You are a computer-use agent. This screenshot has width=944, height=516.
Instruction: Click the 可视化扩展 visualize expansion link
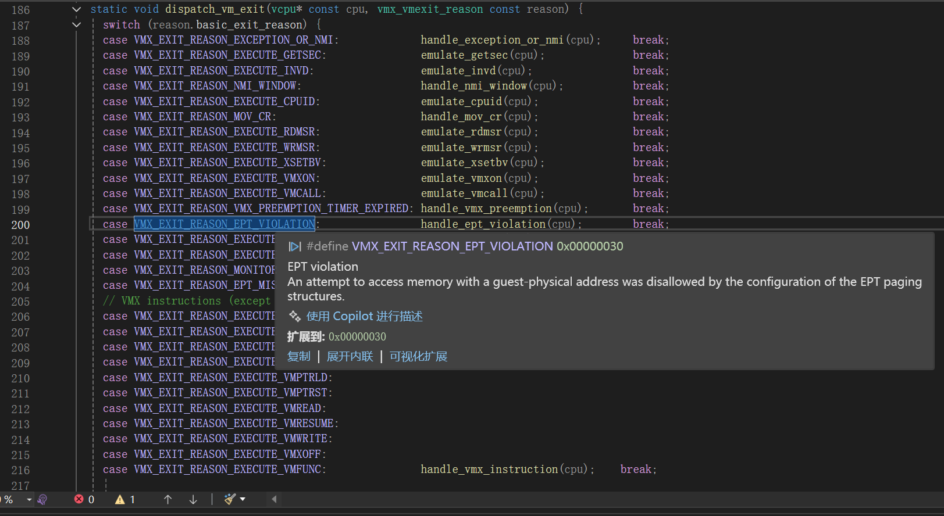coord(418,356)
